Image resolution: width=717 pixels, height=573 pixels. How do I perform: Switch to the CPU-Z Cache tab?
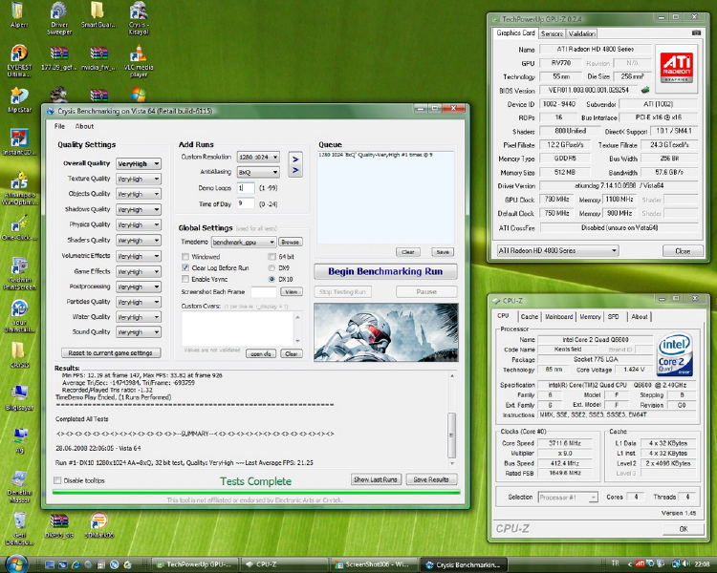click(x=529, y=317)
